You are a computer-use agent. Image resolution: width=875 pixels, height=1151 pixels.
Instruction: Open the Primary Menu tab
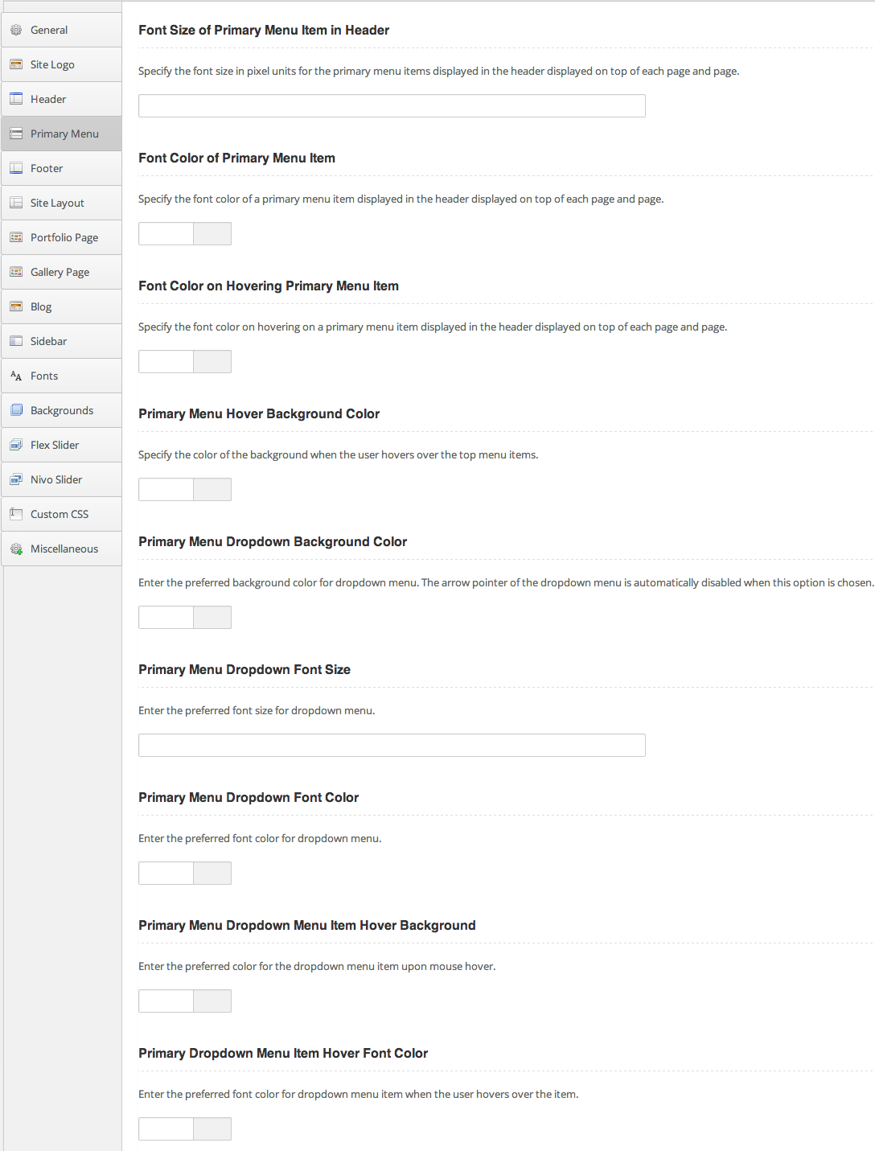[64, 134]
